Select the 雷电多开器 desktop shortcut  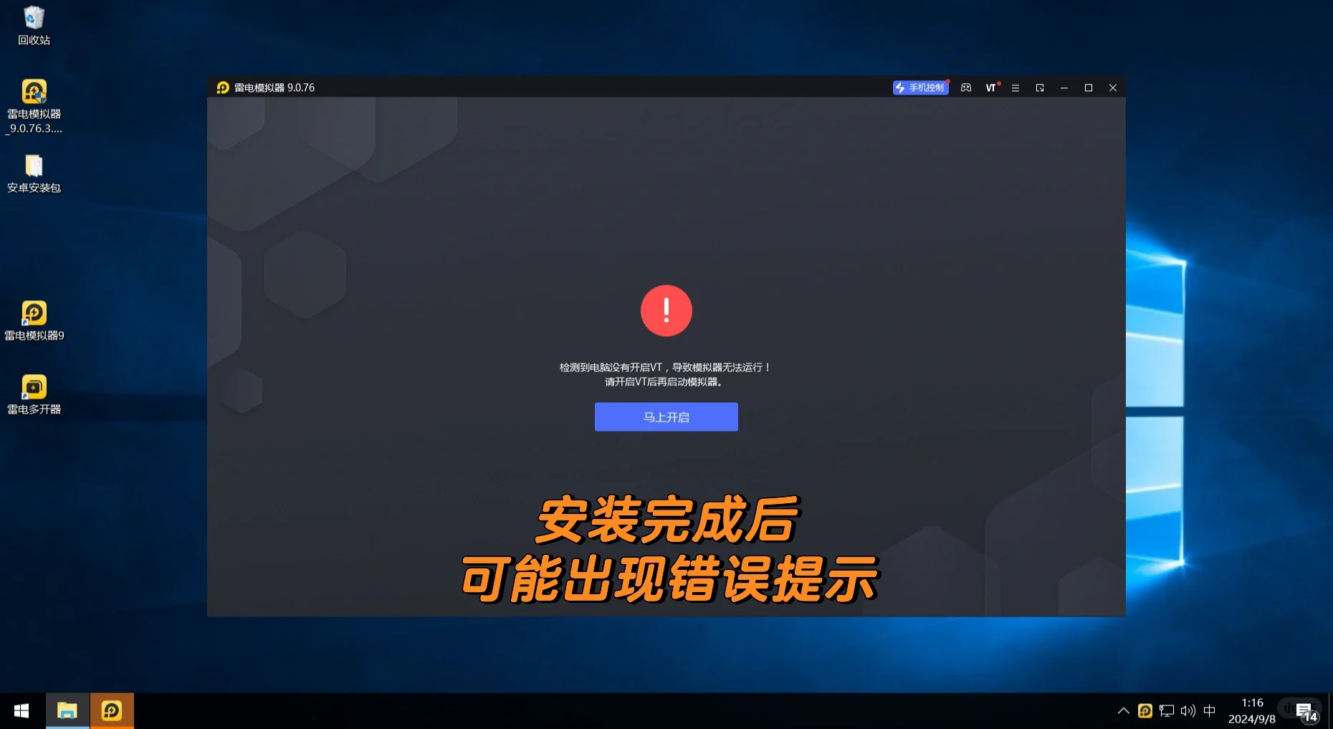pos(34,395)
